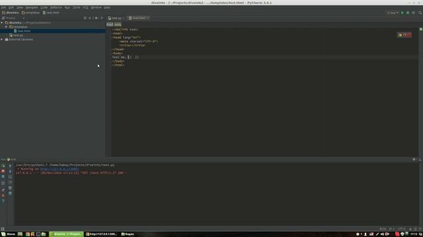The height and width of the screenshot is (237, 423).
Task: Open file manager icon on taskbar
Action: click(44, 234)
